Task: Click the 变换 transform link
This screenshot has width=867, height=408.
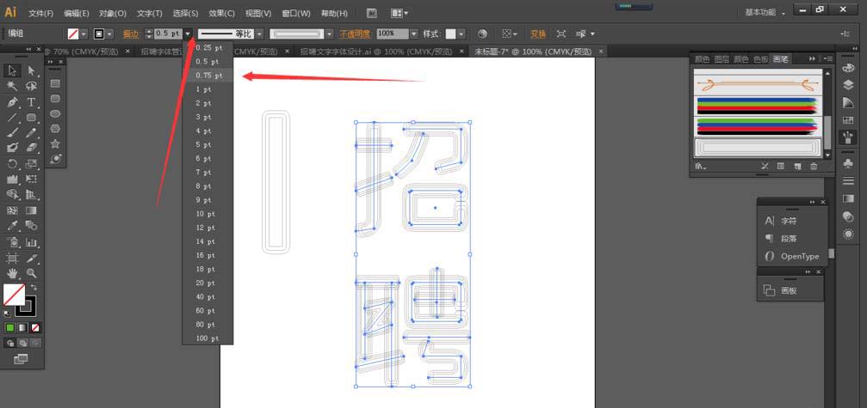Action: (538, 33)
